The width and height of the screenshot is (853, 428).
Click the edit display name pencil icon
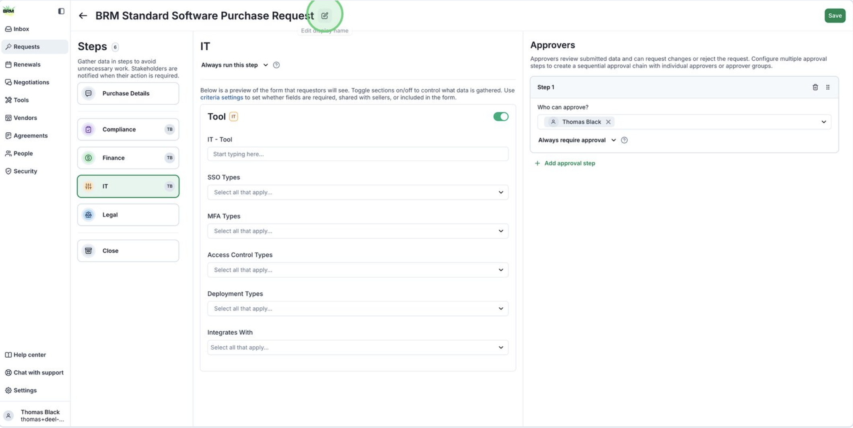[325, 16]
